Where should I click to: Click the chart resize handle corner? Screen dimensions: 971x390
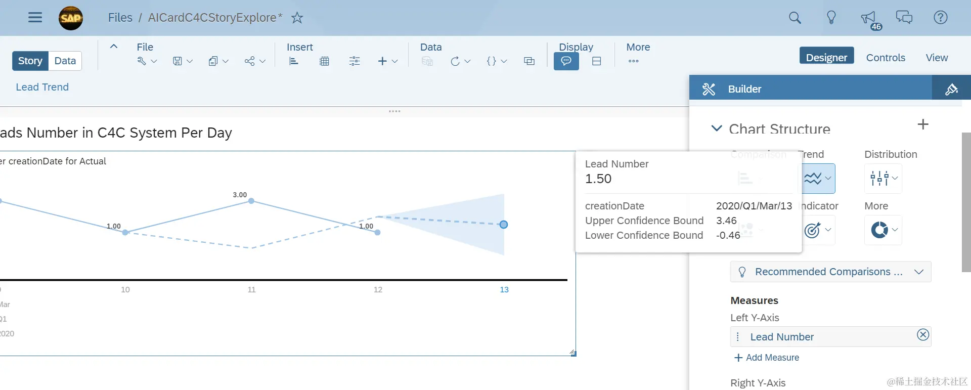point(573,353)
